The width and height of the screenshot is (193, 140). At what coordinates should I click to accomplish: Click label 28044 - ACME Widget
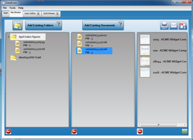click(x=170, y=61)
